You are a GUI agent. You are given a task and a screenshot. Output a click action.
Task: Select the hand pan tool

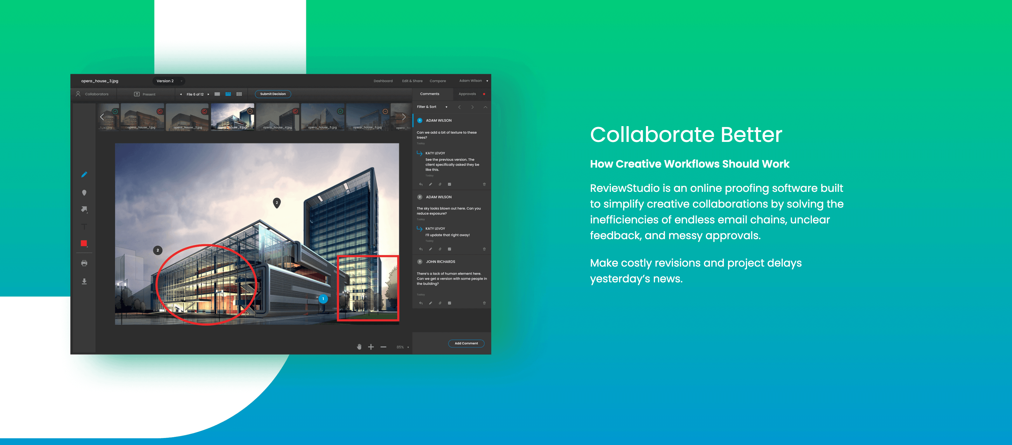pos(359,347)
